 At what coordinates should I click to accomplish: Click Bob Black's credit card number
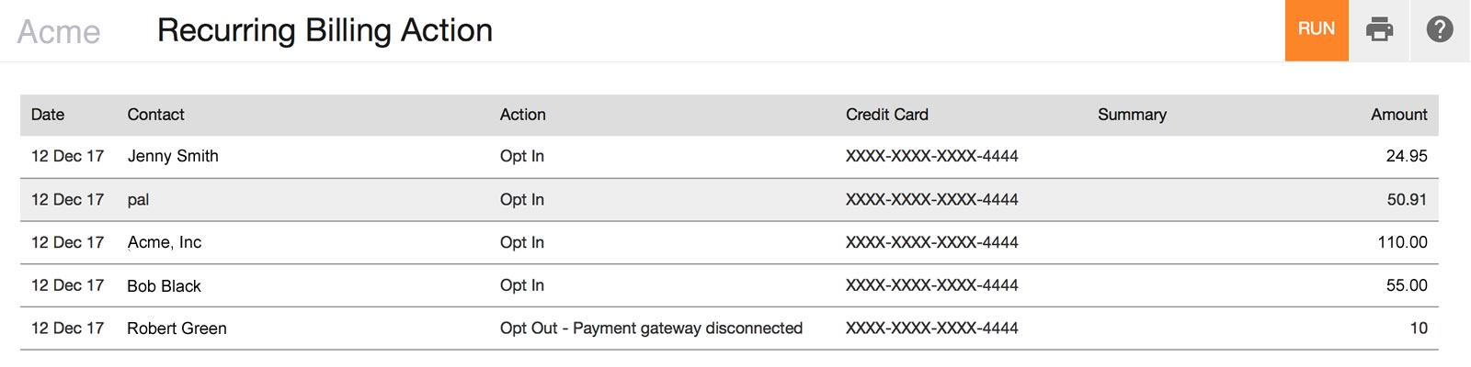point(931,285)
